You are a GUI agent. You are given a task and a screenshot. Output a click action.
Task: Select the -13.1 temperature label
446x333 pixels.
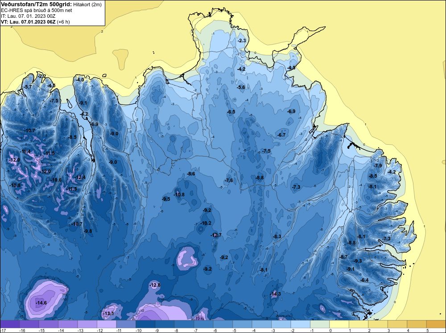coord(108,314)
